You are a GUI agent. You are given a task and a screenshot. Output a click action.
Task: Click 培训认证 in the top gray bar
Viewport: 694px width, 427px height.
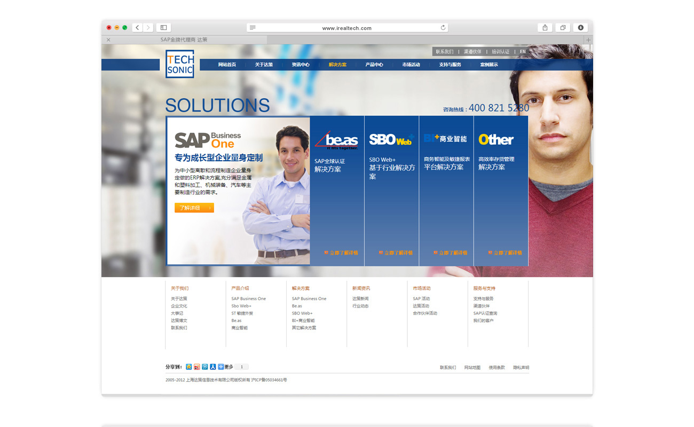click(x=501, y=52)
